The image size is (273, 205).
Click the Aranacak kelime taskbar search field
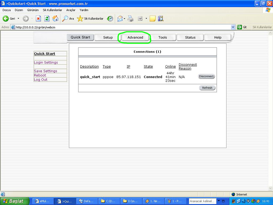point(202,201)
